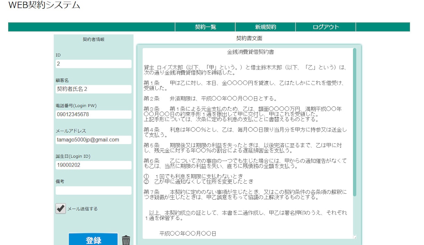
Task: Open the 契約一覧 menu
Action: coord(205,27)
